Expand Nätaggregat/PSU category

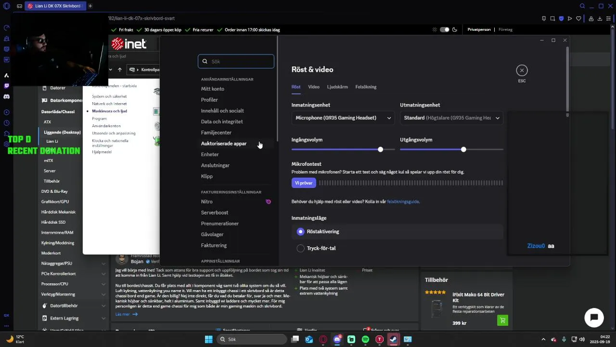tap(103, 264)
